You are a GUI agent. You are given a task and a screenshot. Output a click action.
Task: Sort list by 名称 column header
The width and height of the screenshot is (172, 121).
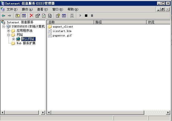(x=71, y=22)
